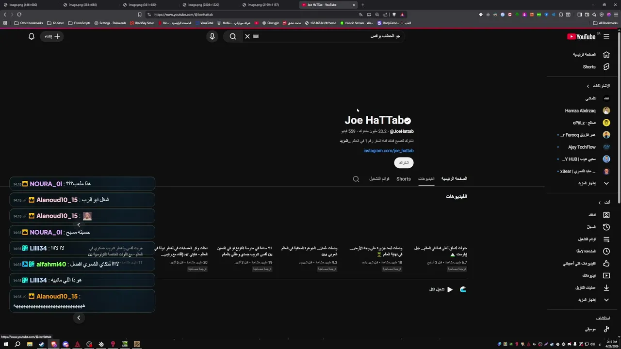Expand the You section's إظهار المزيد
Screen dimensions: 621x349
pos(593,300)
